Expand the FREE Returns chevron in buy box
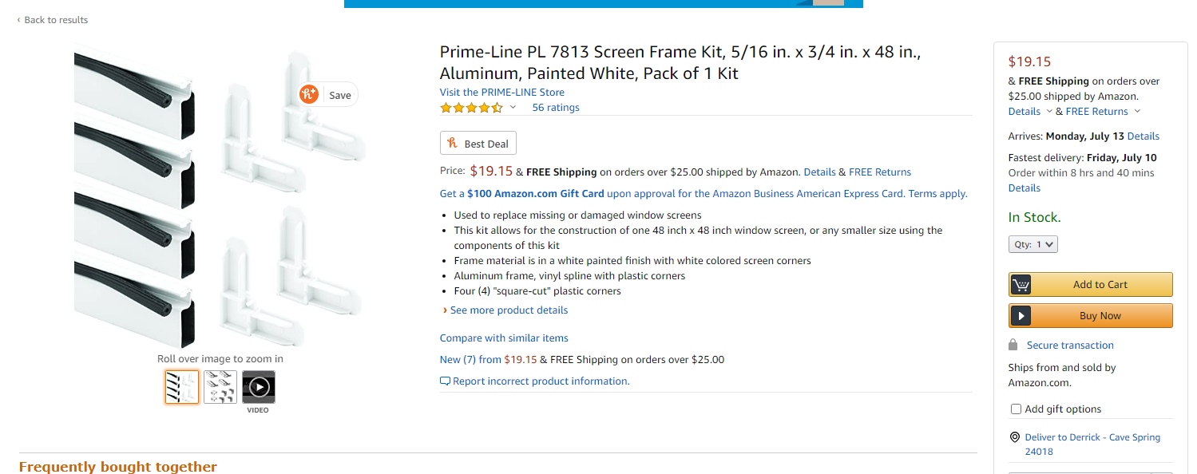The height and width of the screenshot is (474, 1197). pos(1137,111)
